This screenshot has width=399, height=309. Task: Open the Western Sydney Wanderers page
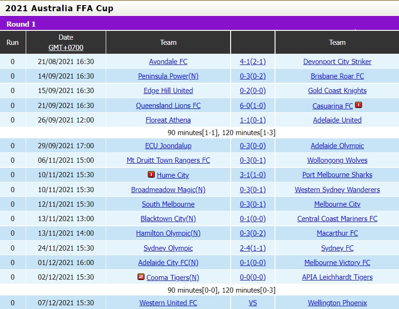tap(337, 189)
